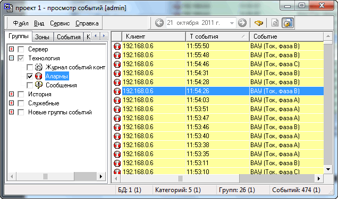Select the Группы tab
Screen dimensions: 338x199
click(19, 37)
